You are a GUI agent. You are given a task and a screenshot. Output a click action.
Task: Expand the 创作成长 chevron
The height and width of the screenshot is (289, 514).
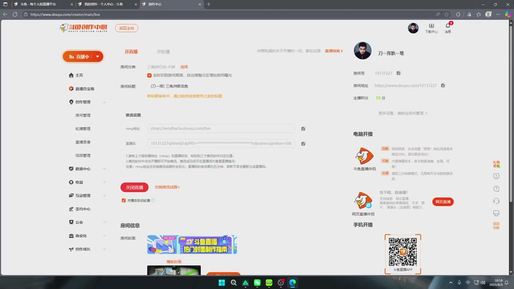pyautogui.click(x=104, y=249)
